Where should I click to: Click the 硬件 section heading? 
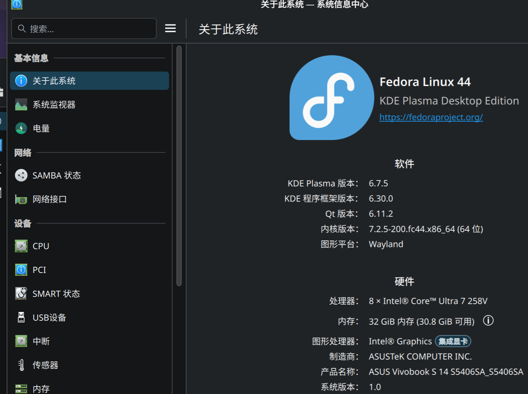click(404, 282)
